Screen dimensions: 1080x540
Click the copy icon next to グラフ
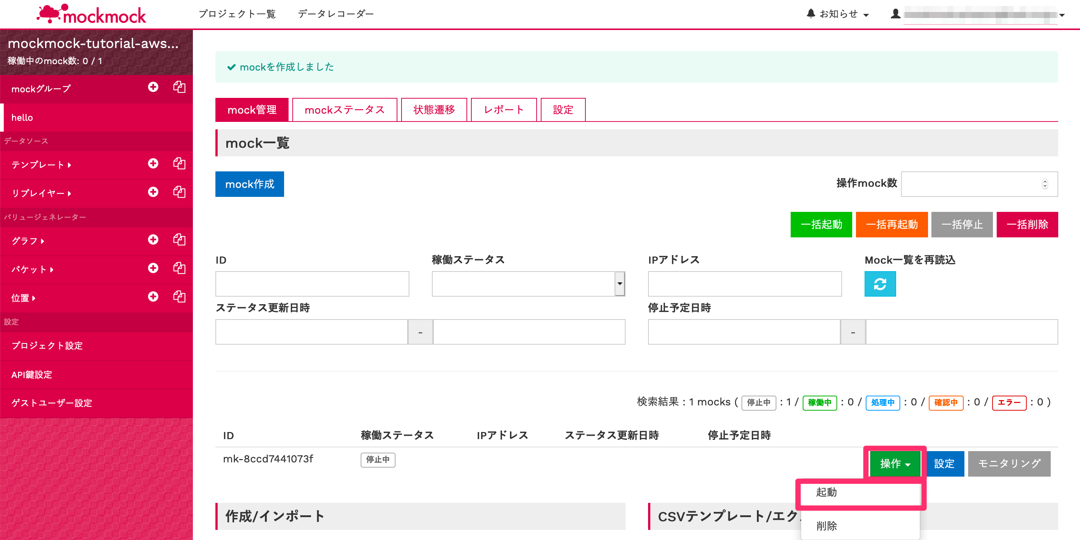point(179,240)
